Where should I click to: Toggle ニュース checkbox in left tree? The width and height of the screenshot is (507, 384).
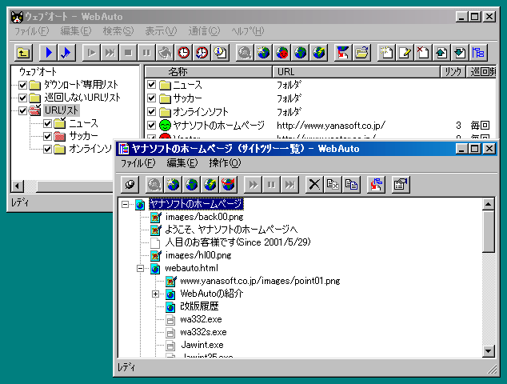[x=47, y=123]
